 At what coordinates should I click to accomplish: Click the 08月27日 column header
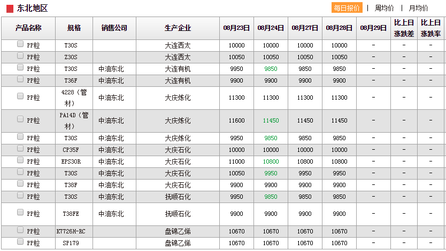point(305,28)
